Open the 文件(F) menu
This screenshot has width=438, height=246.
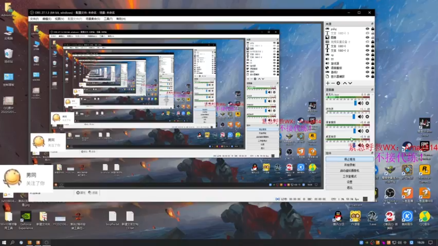[x=34, y=19]
